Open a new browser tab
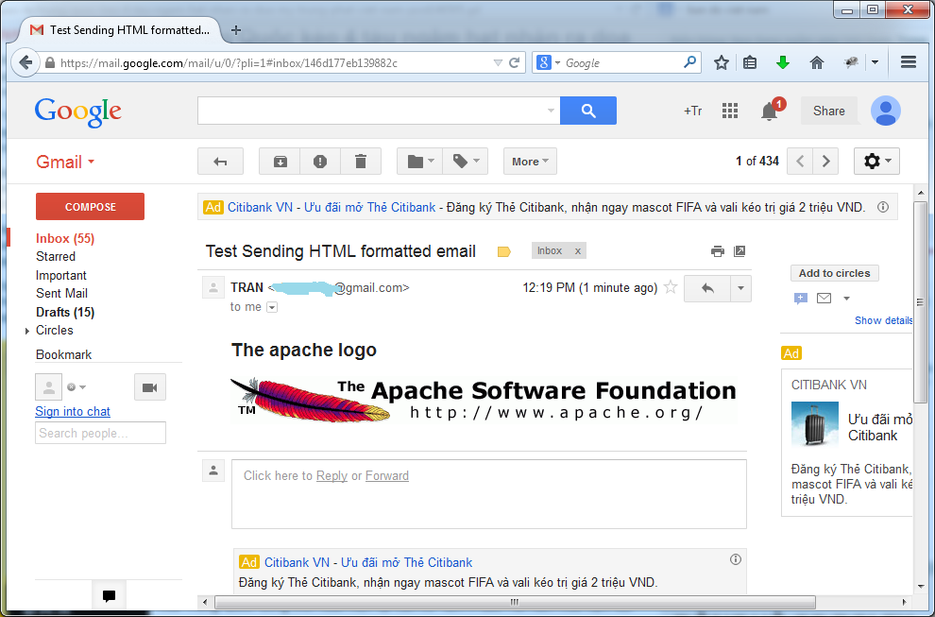Viewport: 935px width, 617px height. (236, 30)
